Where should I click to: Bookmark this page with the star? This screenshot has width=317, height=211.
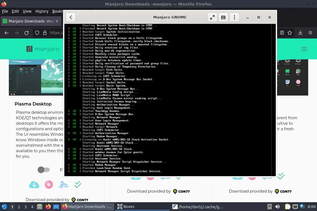point(290,33)
